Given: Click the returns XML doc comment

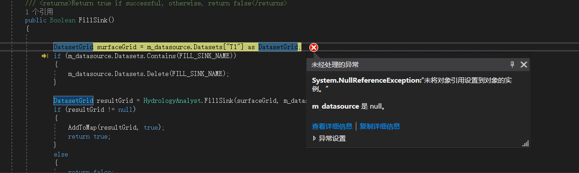Looking at the screenshot, I should [156, 3].
